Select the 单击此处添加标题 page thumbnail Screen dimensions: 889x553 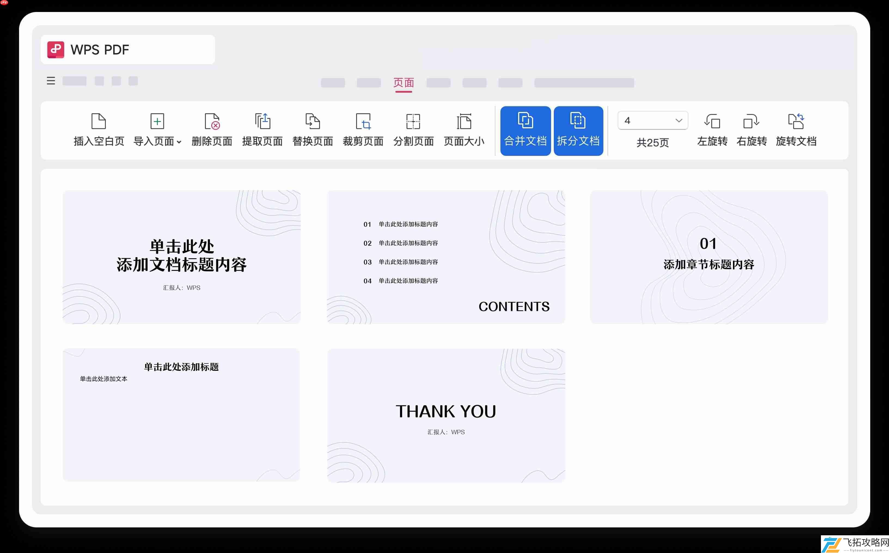(x=181, y=415)
